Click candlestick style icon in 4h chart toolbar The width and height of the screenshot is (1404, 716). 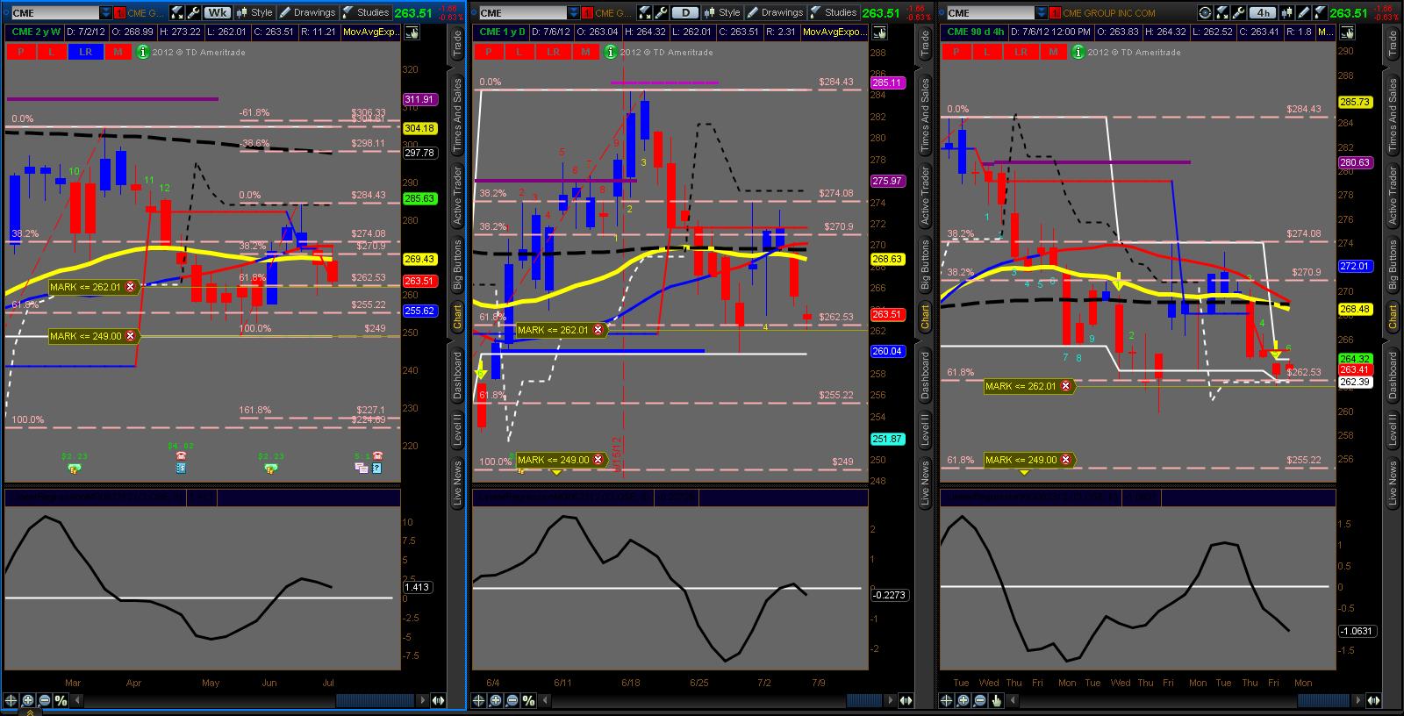coord(1287,12)
